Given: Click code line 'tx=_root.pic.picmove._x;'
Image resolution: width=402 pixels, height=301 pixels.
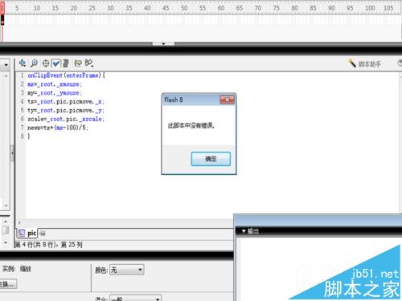Looking at the screenshot, I should (66, 102).
